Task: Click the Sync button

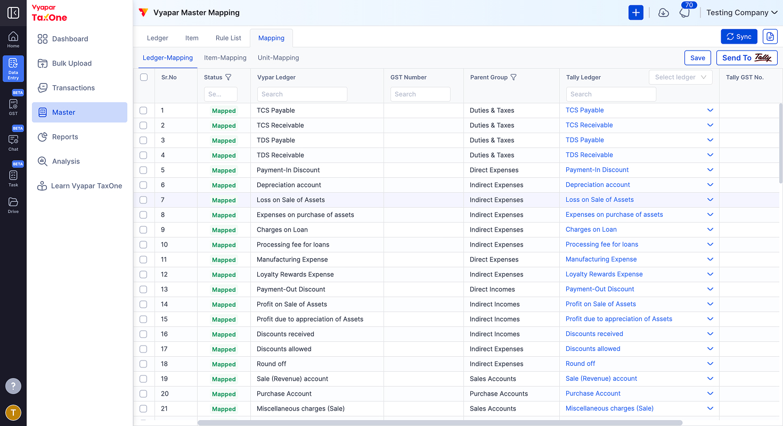Action: 739,36
